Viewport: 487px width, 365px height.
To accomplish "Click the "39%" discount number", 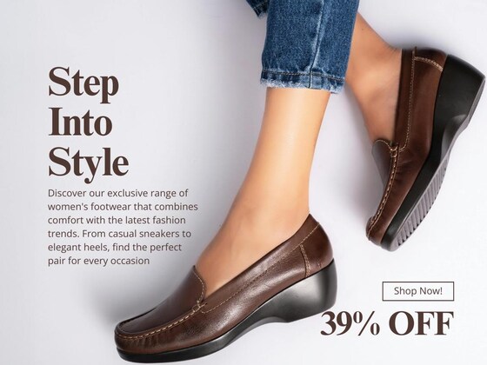I will [x=350, y=323].
